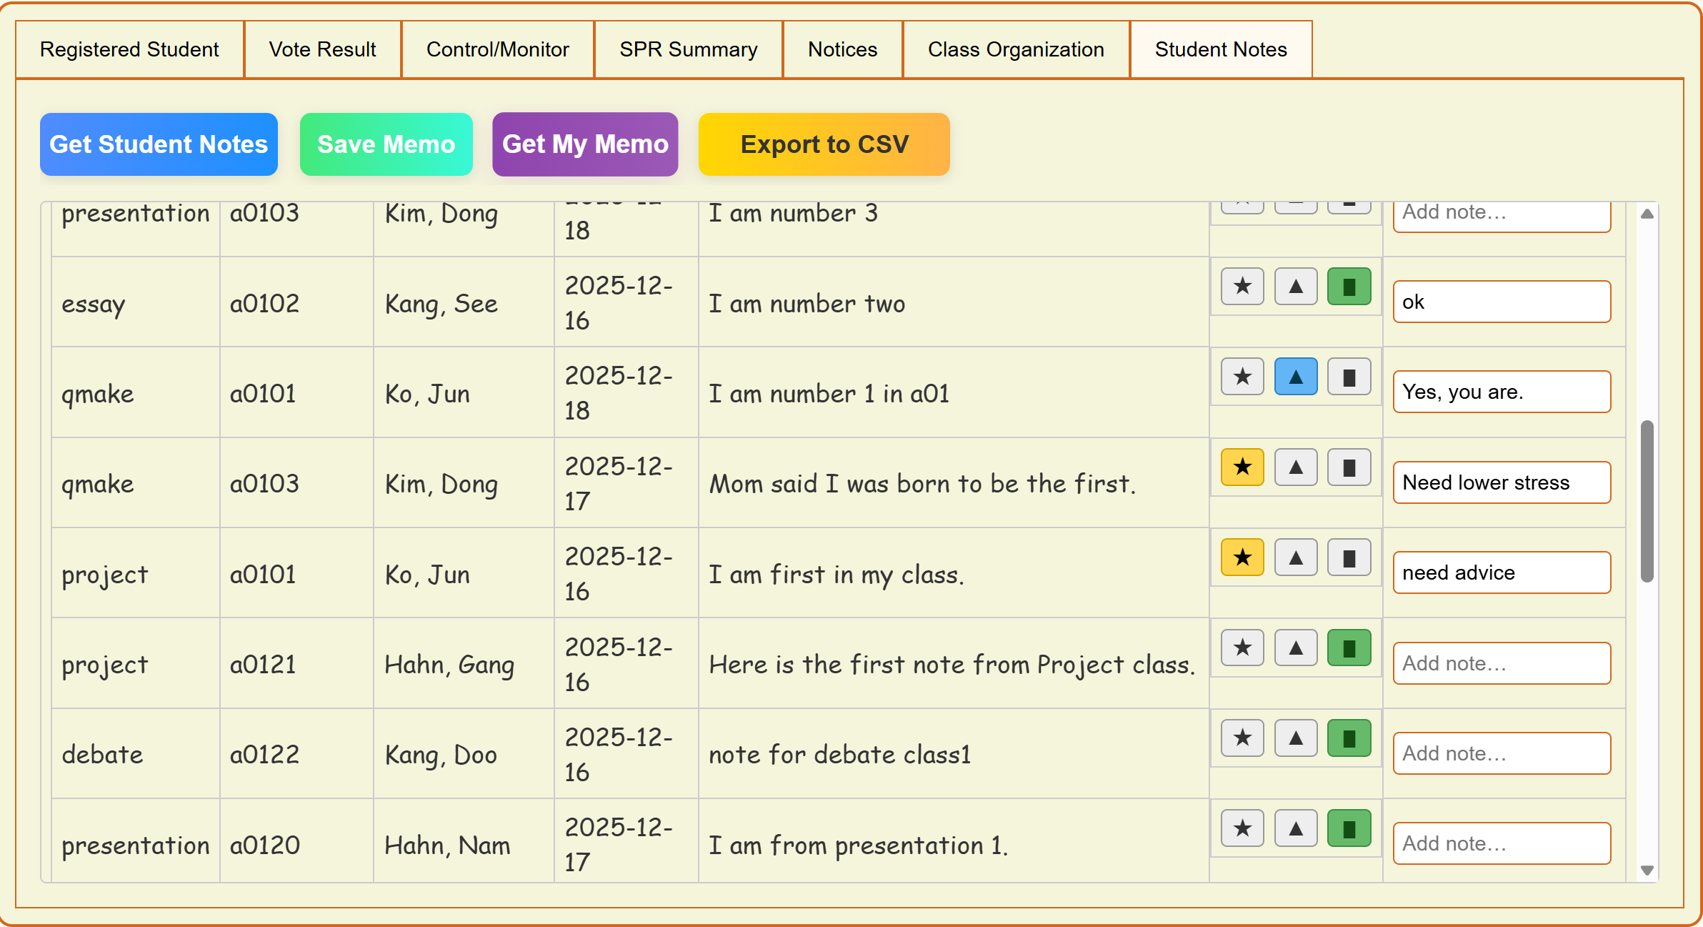Click scrollbar down arrow in notes table
Screen dimensions: 1703x927
[x=1647, y=870]
